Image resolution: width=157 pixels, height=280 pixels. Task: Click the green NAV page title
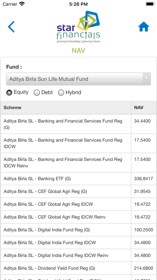[x=78, y=50]
